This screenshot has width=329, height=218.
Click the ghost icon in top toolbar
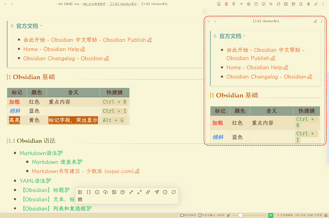tap(301, 4)
